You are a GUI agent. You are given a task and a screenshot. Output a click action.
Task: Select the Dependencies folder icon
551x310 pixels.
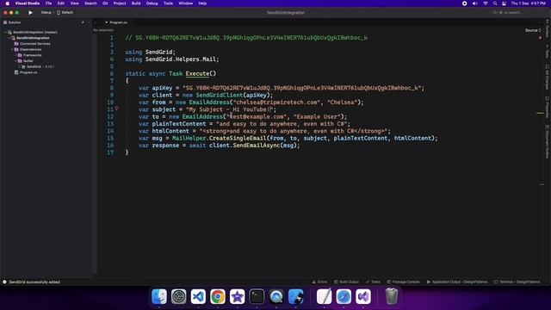16,50
